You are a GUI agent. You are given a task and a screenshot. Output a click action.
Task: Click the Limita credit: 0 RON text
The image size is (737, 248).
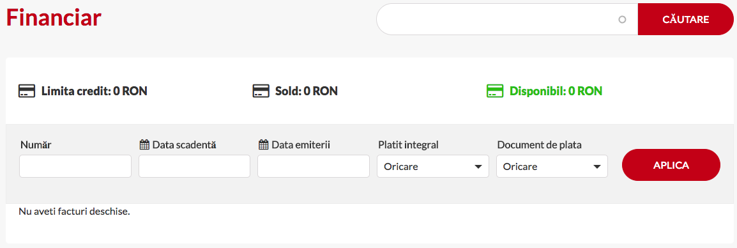[95, 91]
